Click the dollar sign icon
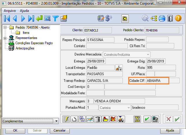186x135 pixels. (x=109, y=18)
